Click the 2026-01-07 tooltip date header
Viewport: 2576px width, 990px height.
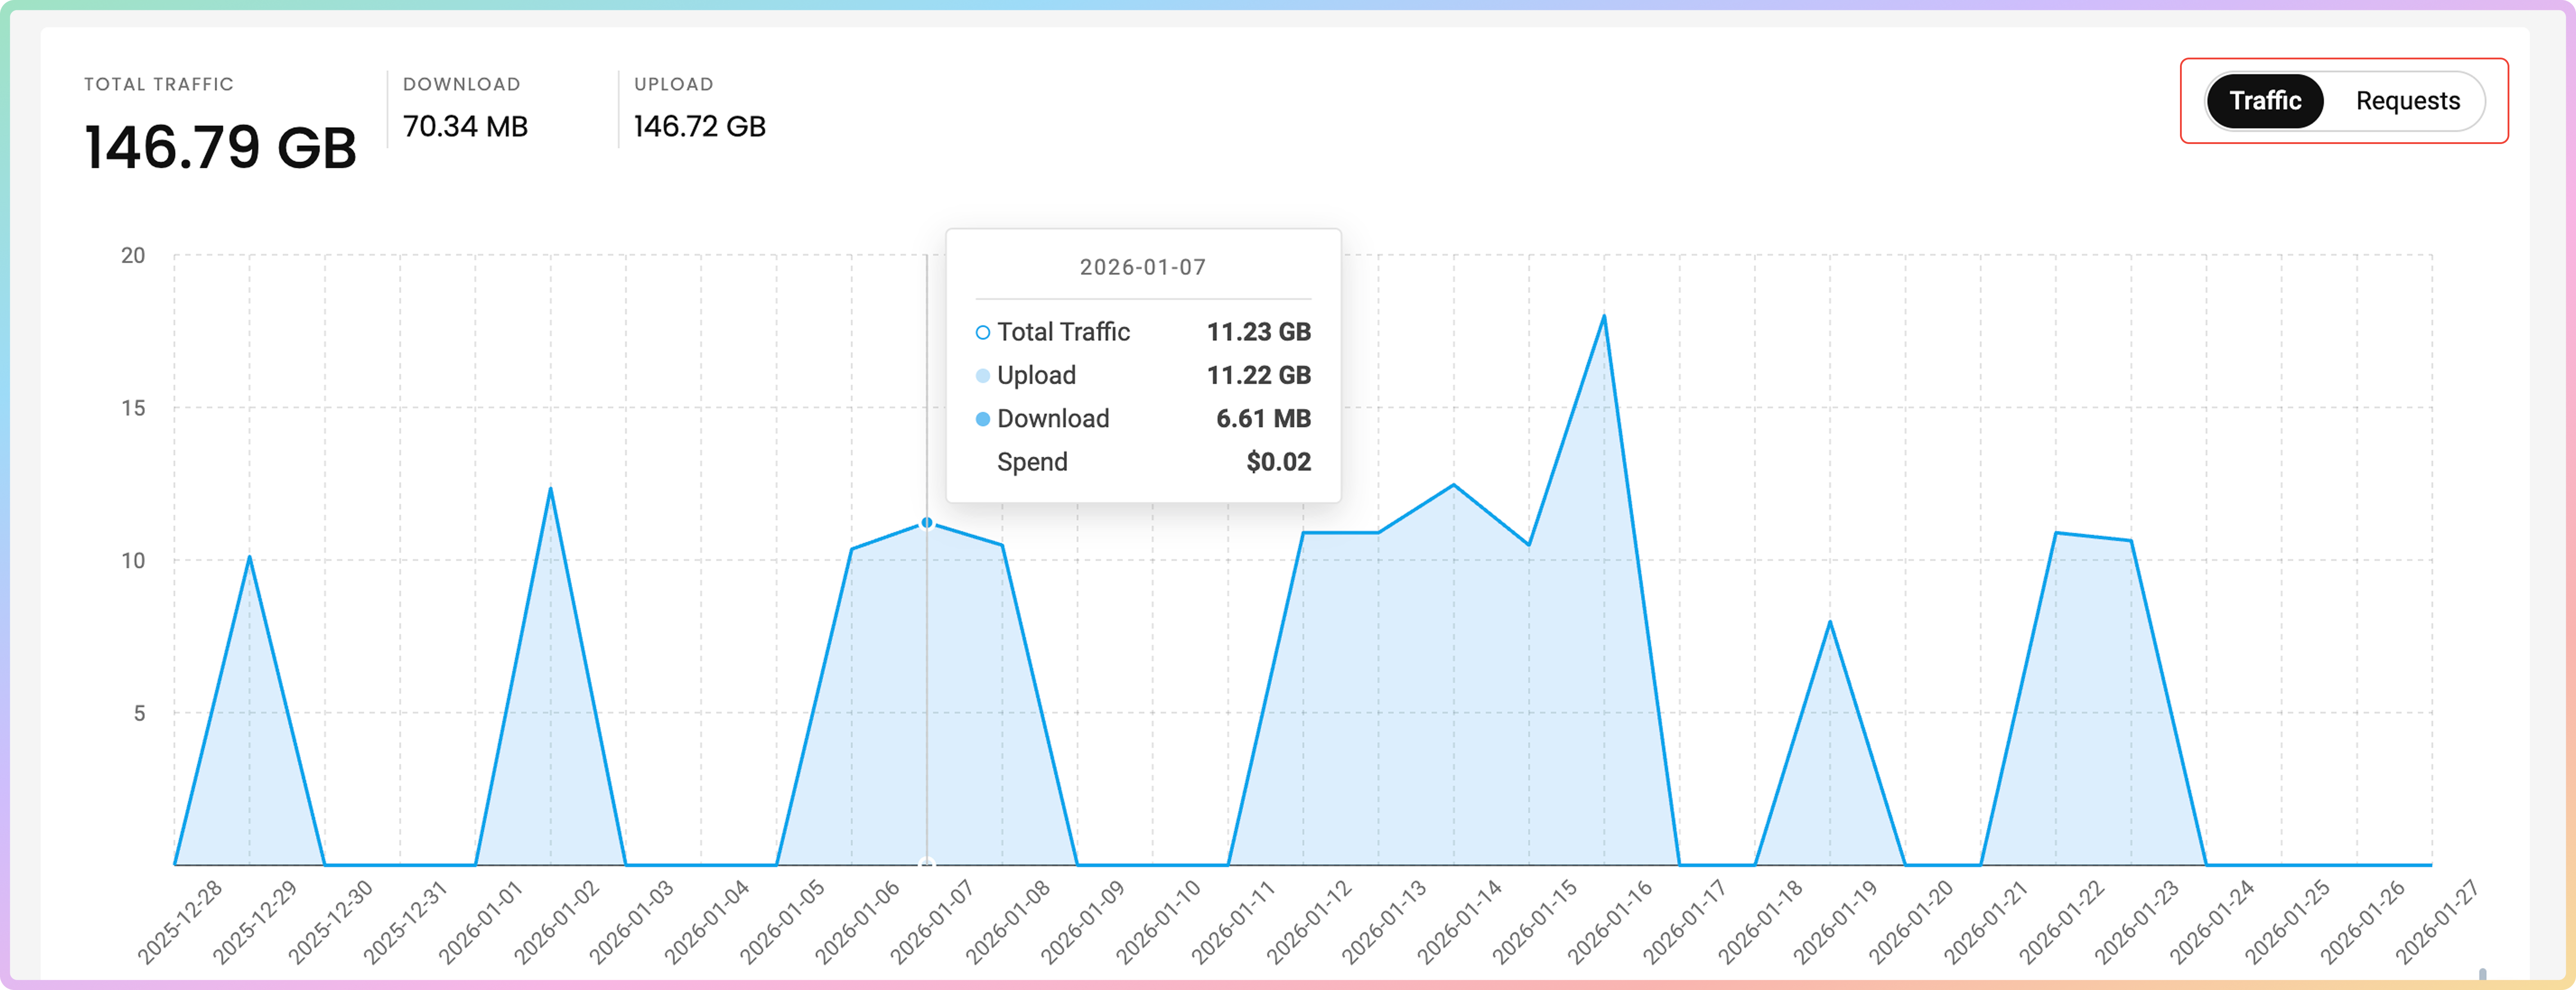point(1142,267)
